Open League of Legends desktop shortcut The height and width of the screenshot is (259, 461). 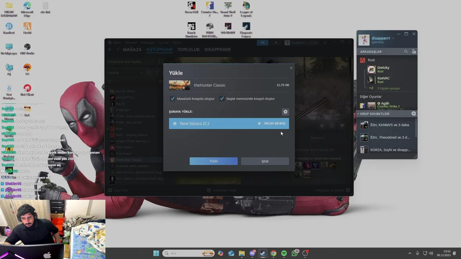tap(246, 10)
